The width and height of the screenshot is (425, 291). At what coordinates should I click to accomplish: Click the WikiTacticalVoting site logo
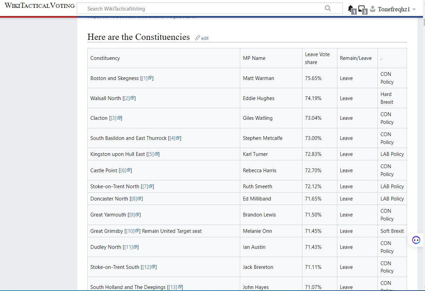[x=39, y=6]
